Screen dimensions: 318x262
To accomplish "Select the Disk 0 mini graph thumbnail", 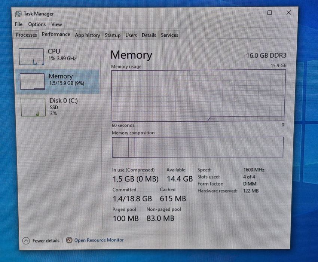I will [x=33, y=107].
